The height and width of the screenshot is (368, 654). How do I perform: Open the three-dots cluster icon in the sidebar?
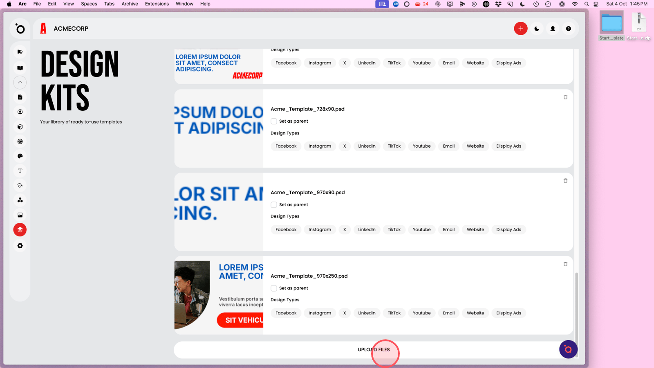pos(20,200)
